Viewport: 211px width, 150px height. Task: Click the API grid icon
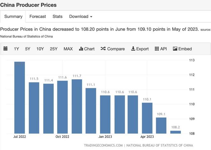tap(157, 49)
